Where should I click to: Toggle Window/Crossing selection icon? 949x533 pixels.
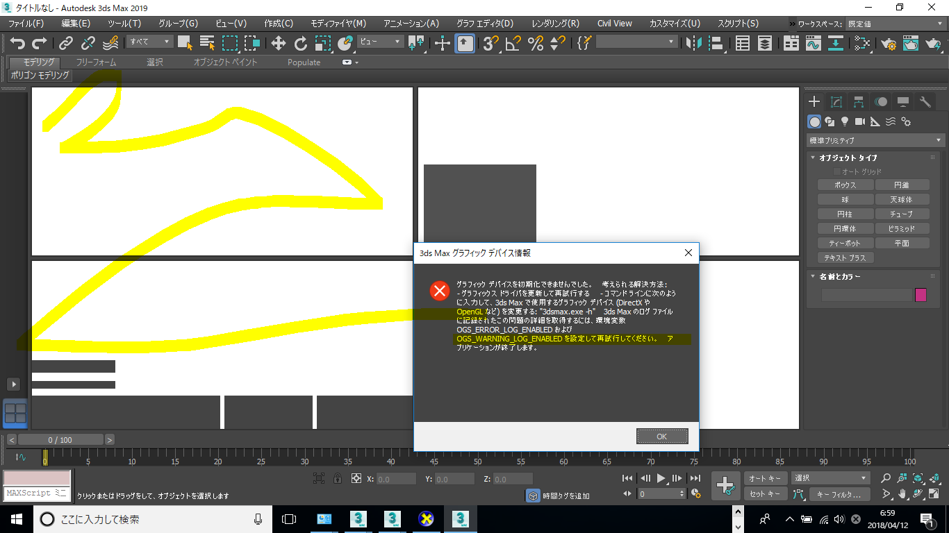[252, 43]
